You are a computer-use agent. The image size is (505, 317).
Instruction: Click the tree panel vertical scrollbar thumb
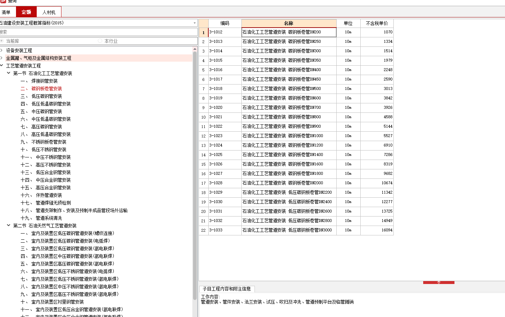coord(195,176)
